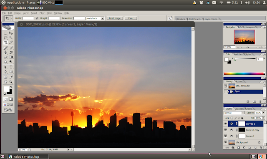
Task: Click the Front Image button
Action: coord(115,18)
